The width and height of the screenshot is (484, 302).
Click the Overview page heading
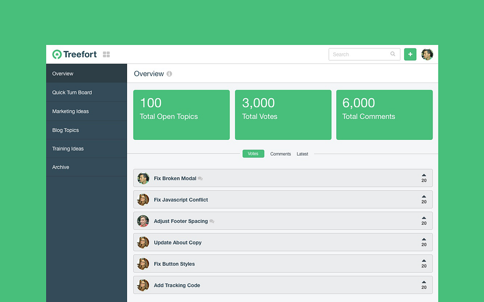149,73
